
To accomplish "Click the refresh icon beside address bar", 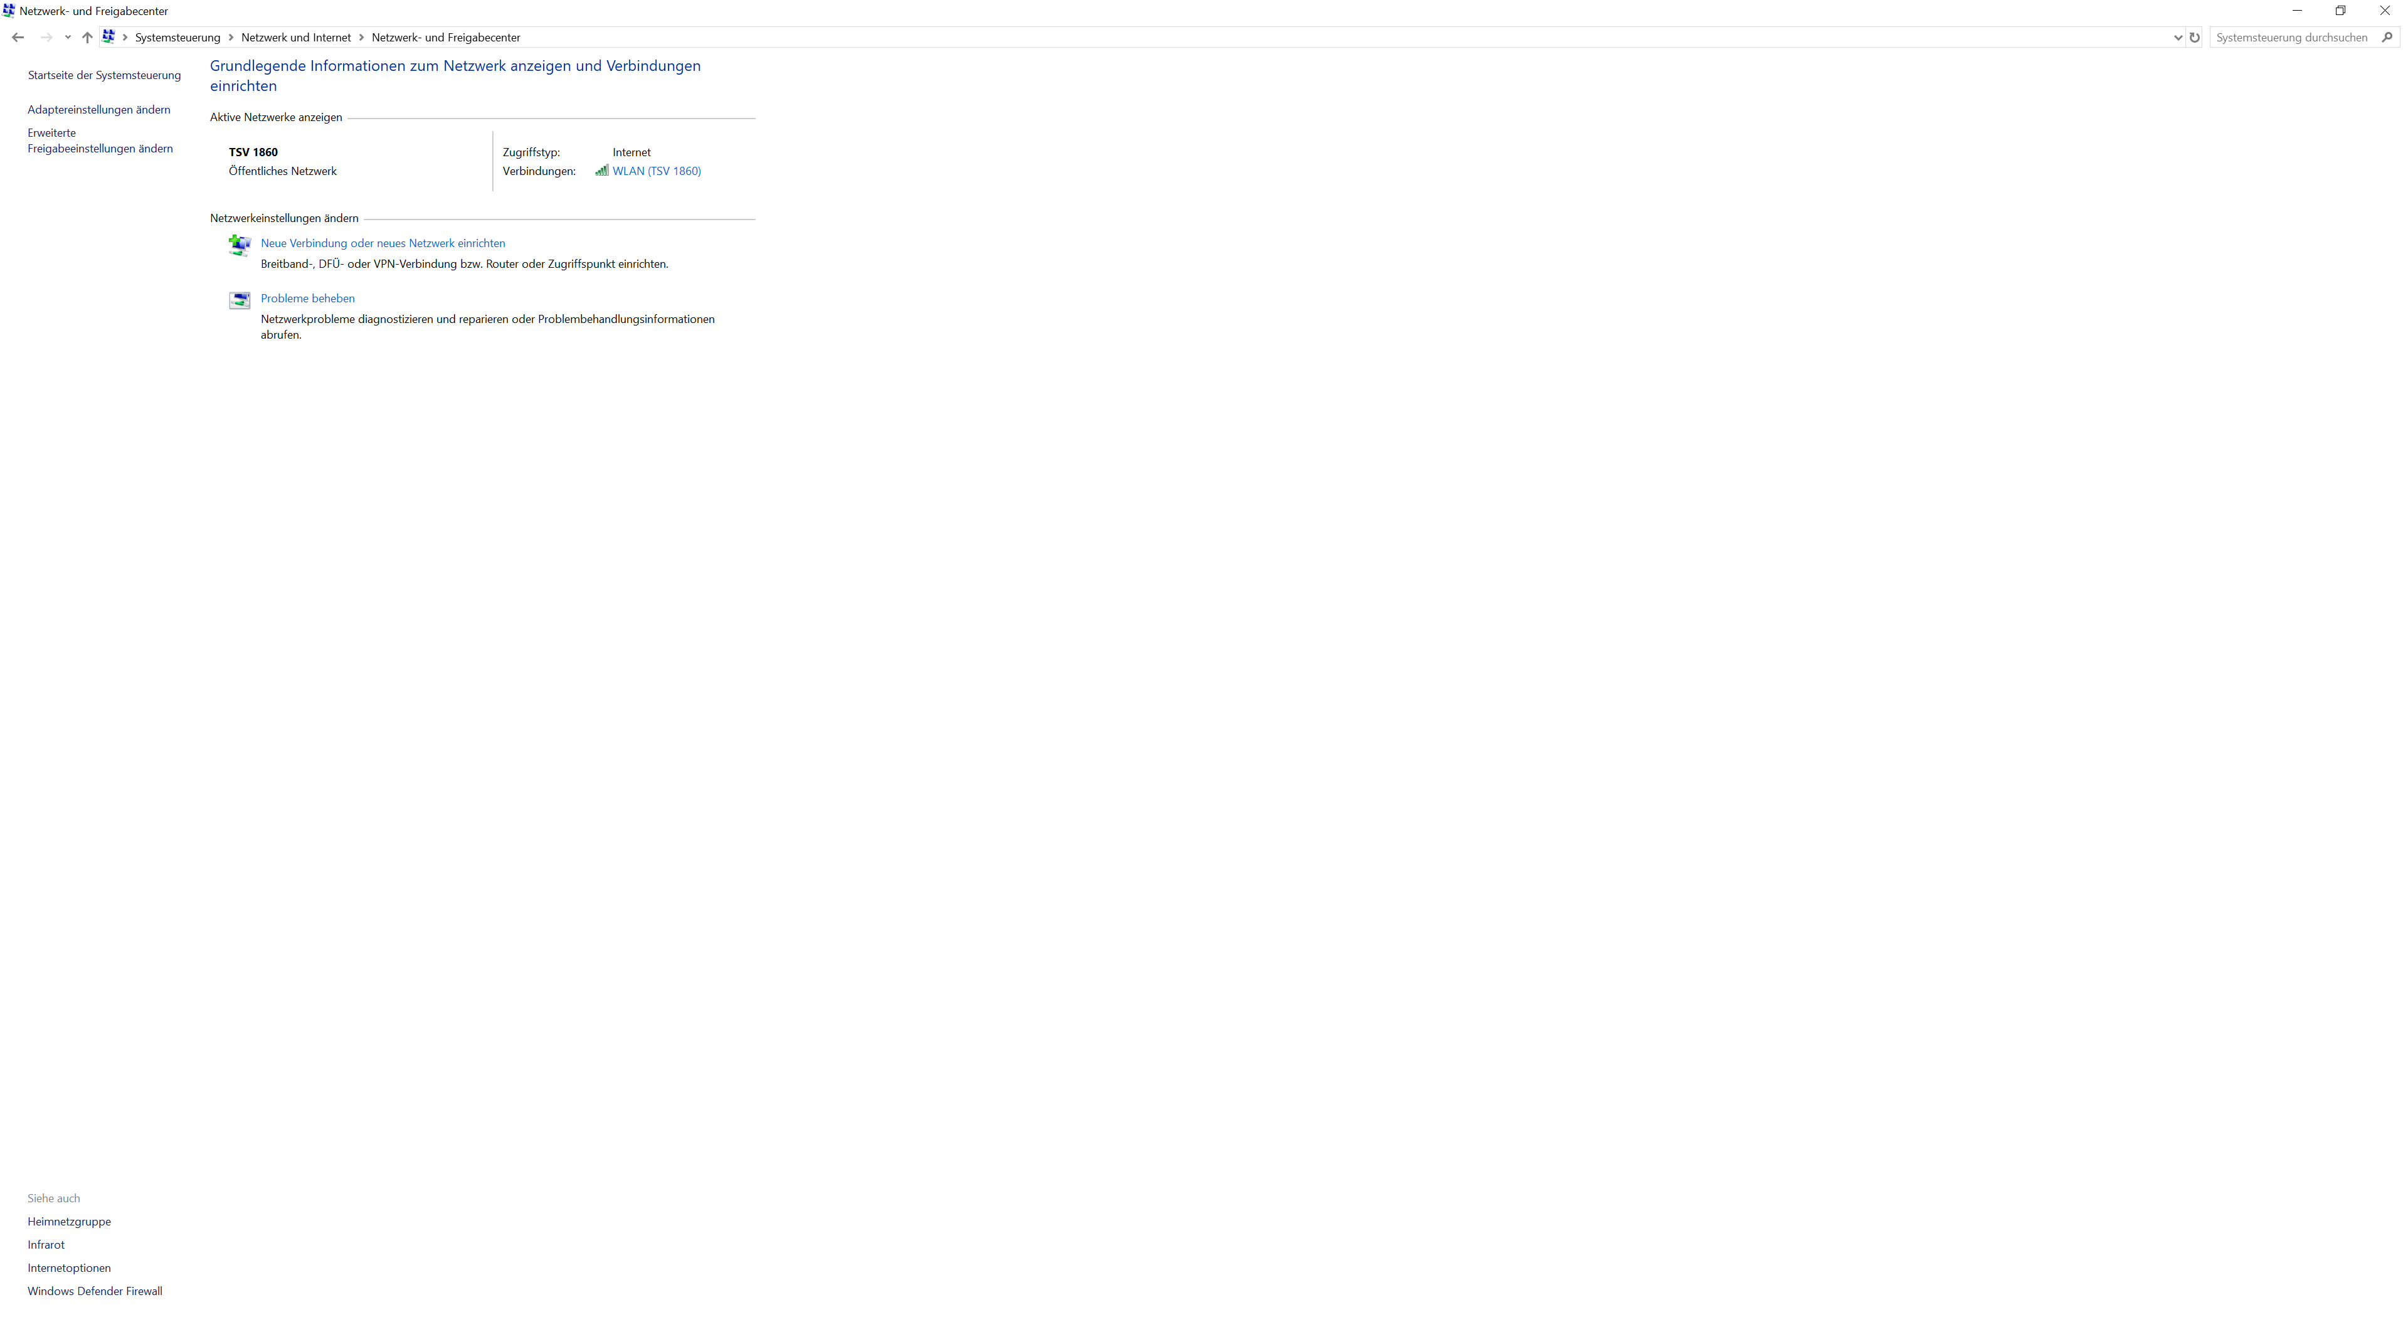I will (2194, 38).
